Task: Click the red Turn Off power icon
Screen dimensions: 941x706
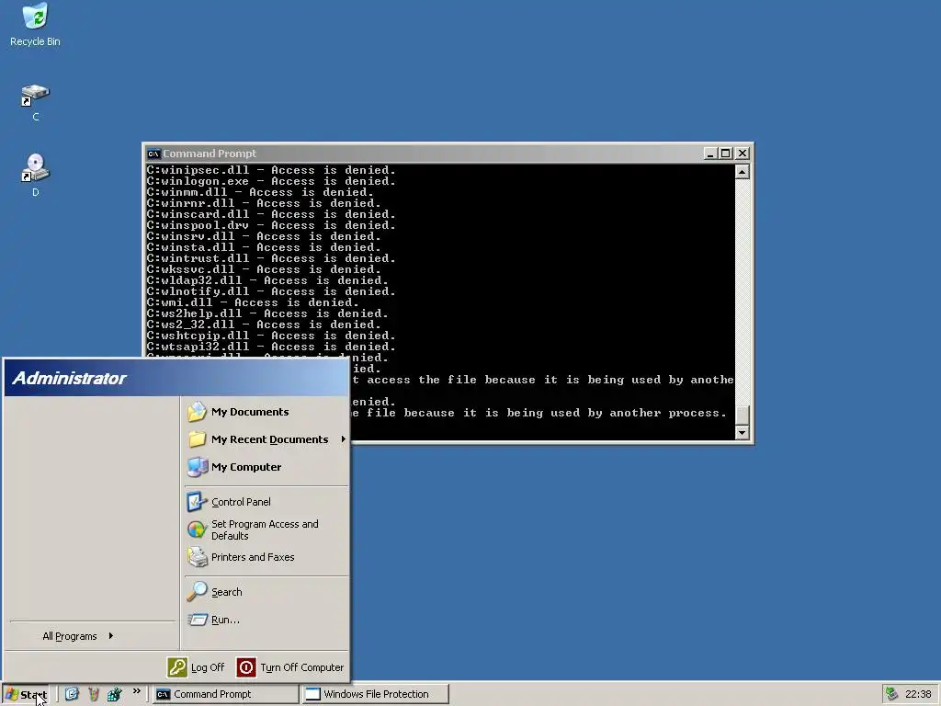Action: tap(246, 667)
